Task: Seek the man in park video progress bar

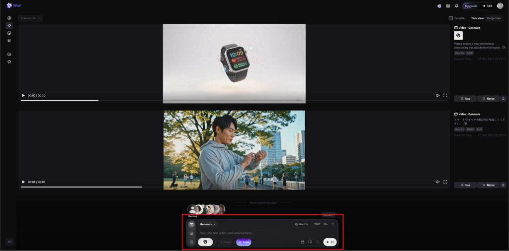Action: click(x=234, y=187)
